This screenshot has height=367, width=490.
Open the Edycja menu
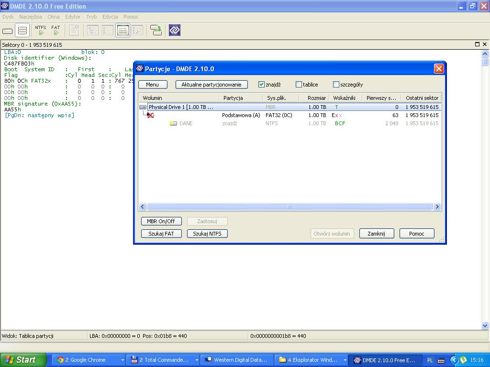click(110, 17)
